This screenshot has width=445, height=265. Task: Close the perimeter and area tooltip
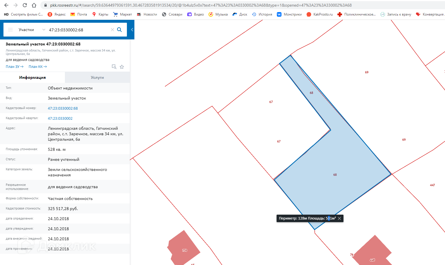pyautogui.click(x=339, y=218)
